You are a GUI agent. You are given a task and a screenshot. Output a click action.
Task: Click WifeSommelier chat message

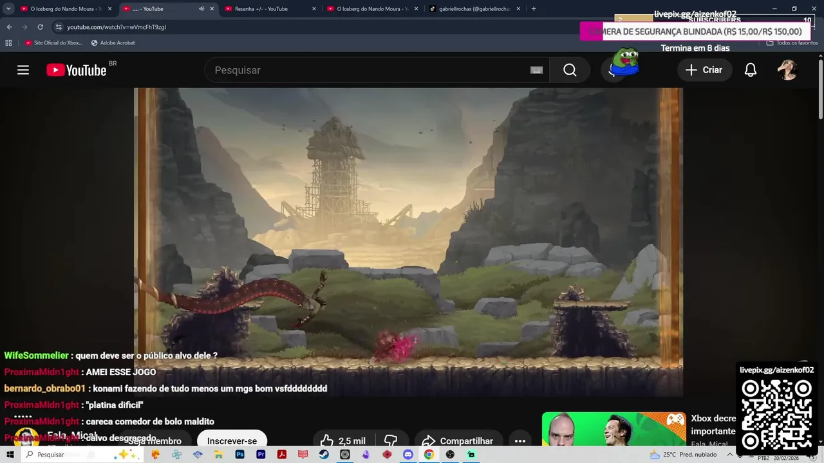pos(111,355)
